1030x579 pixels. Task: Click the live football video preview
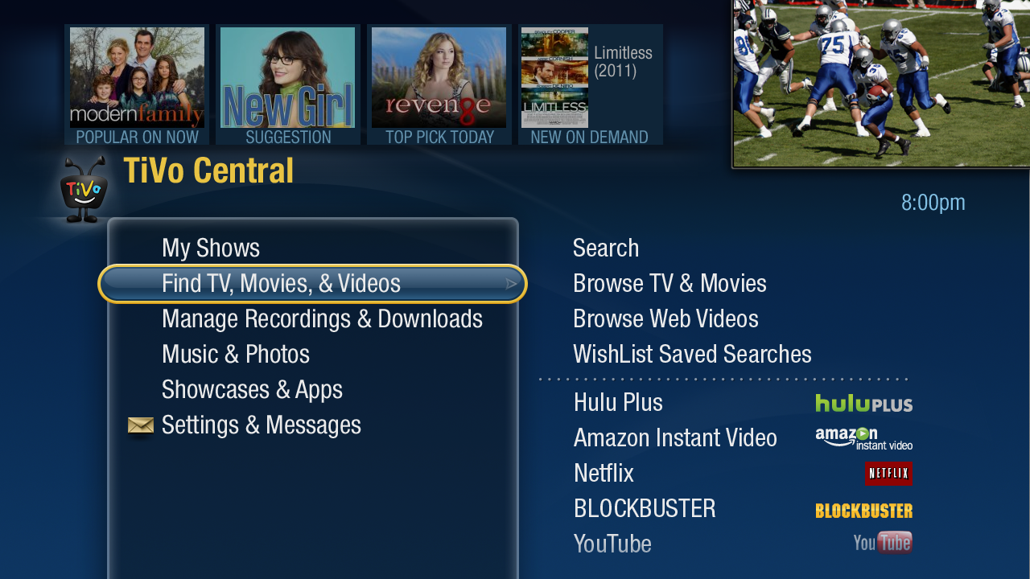(881, 82)
